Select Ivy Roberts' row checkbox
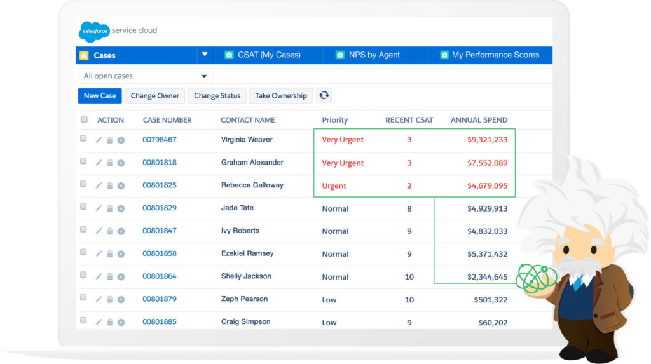The height and width of the screenshot is (364, 651). pyautogui.click(x=83, y=229)
